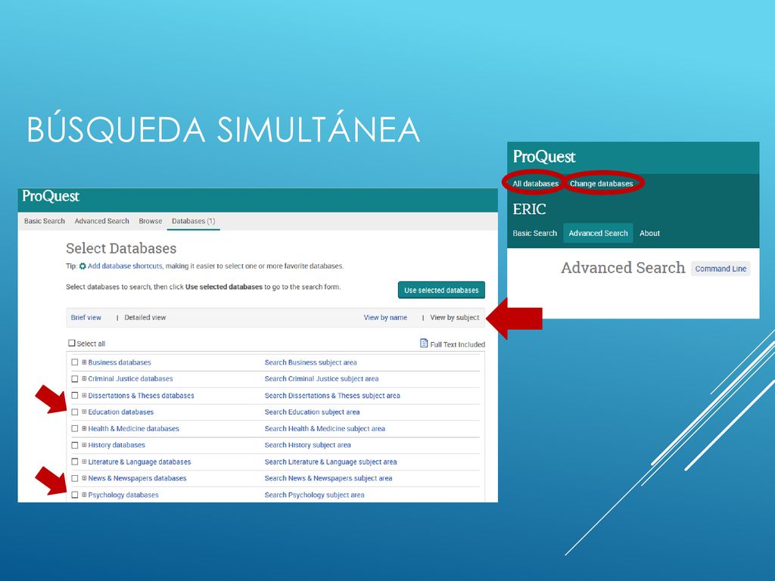
Task: Open Basic Search tab in ERIC panel
Action: pos(535,233)
